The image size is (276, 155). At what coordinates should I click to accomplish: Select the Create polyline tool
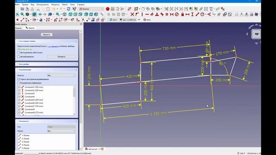point(56,20)
